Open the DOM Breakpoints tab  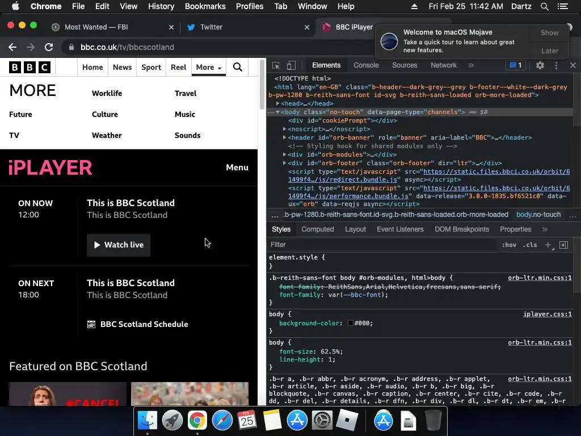point(462,229)
